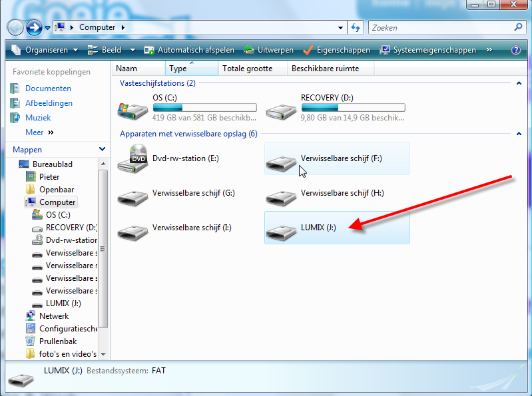
Task: Select the Dvd-rw-station (E:) drive icon
Action: click(132, 159)
